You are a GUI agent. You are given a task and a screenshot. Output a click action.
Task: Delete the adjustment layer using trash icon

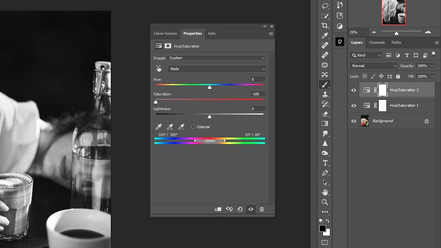[262, 209]
